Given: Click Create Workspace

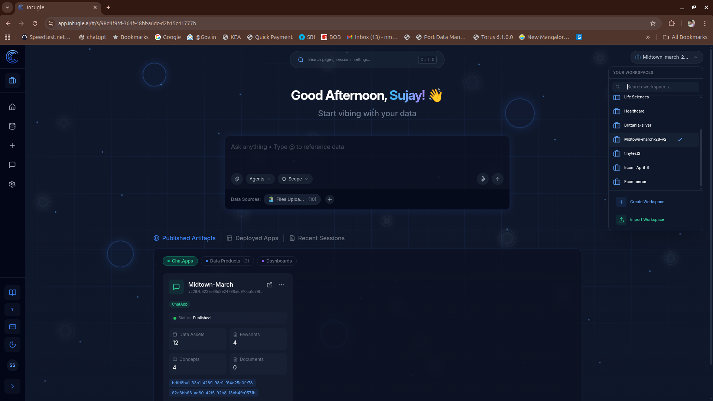Looking at the screenshot, I should [656, 202].
